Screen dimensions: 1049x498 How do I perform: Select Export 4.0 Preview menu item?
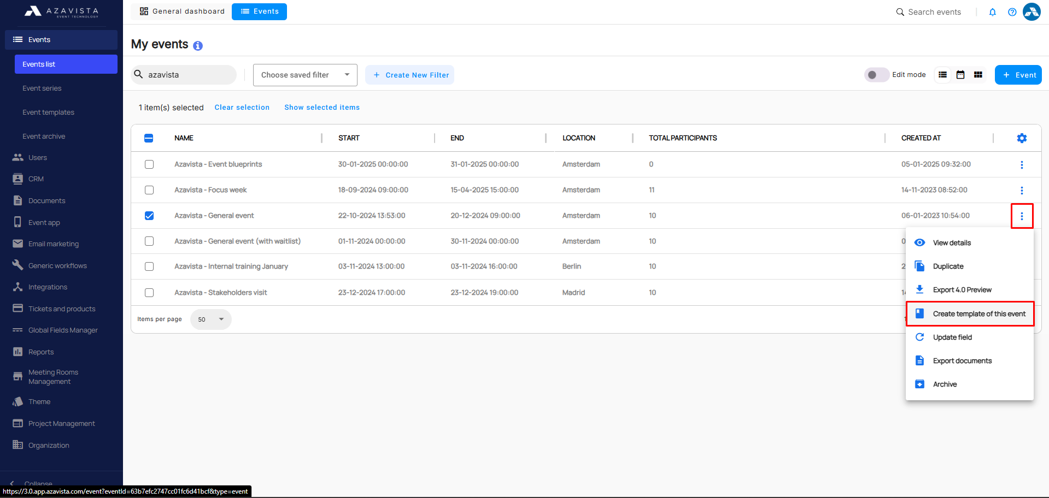(970, 290)
